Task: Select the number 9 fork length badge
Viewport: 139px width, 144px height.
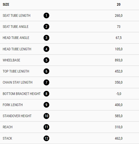Action: [x=46, y=105]
